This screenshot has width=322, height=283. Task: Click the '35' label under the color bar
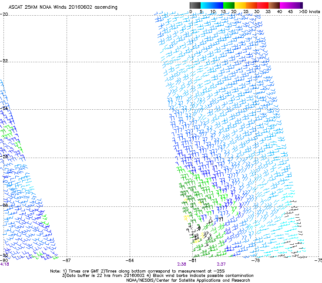pyautogui.click(x=268, y=12)
